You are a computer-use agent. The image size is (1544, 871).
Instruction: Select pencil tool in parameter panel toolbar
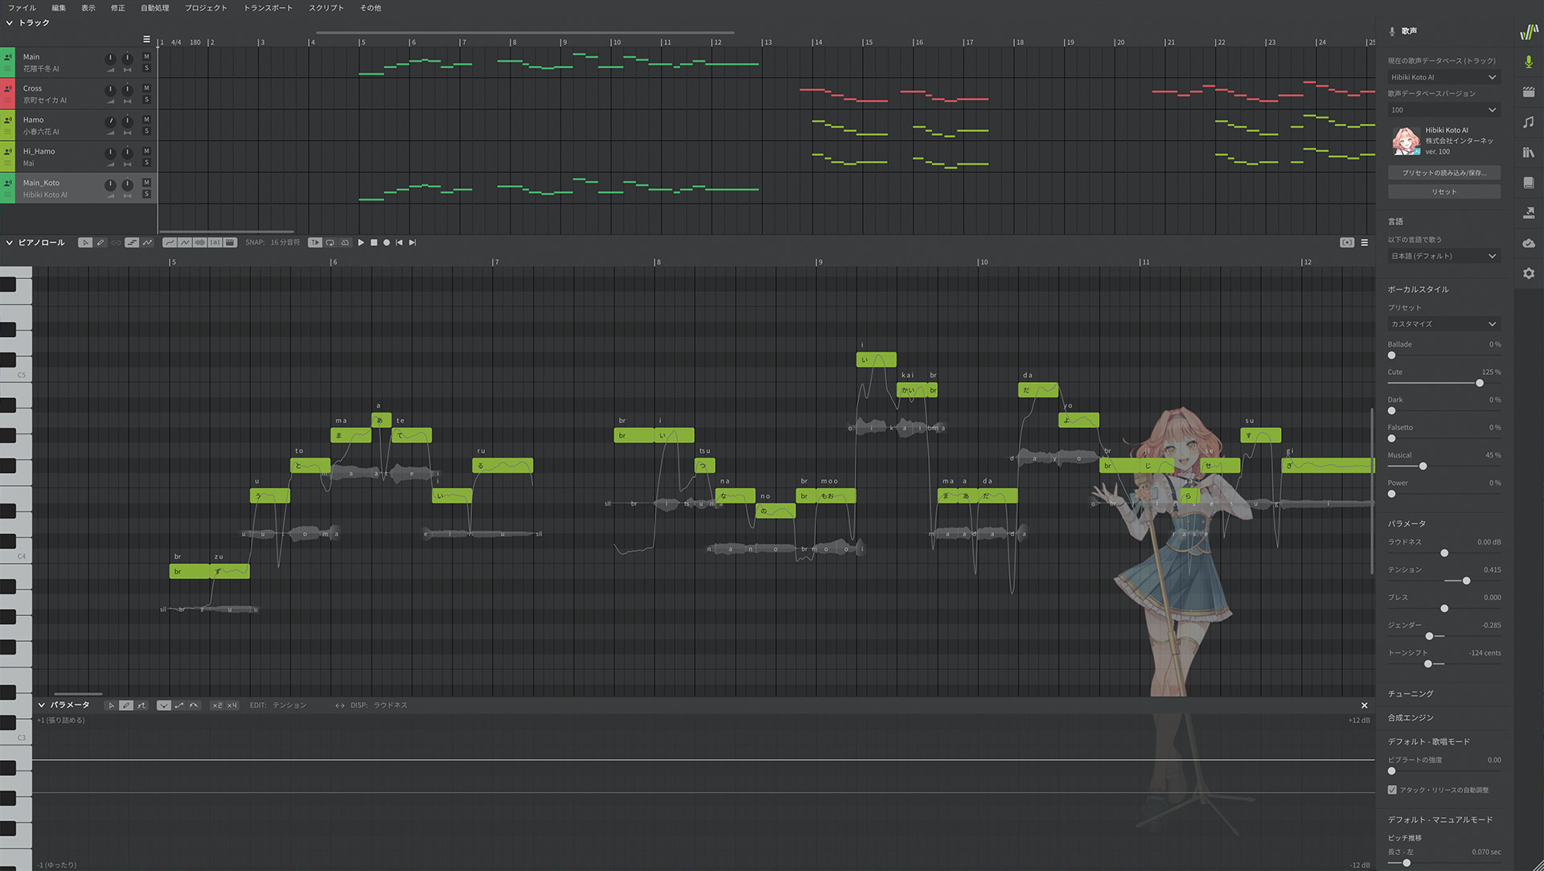[x=126, y=705]
